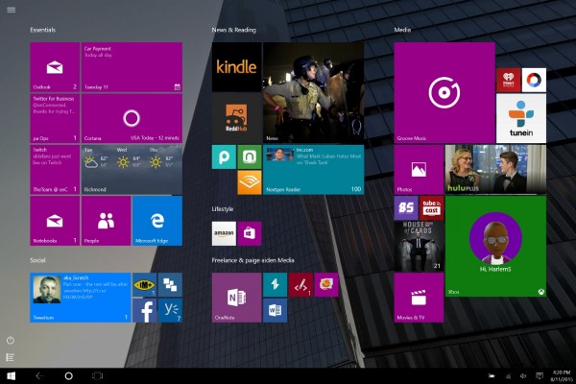Image resolution: width=576 pixels, height=384 pixels.
Task: Select the Lifestyle group heading
Action: click(x=223, y=208)
